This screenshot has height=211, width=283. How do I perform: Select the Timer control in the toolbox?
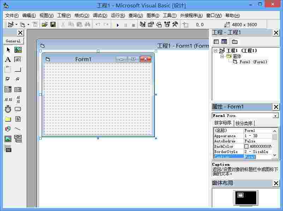pyautogui.click(x=8, y=109)
